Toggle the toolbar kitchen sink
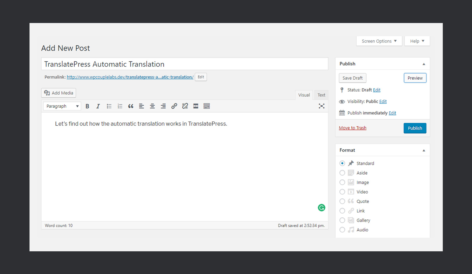 click(206, 106)
